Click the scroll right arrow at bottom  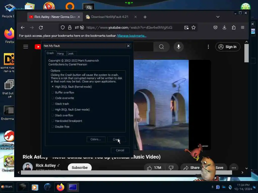click(242, 172)
